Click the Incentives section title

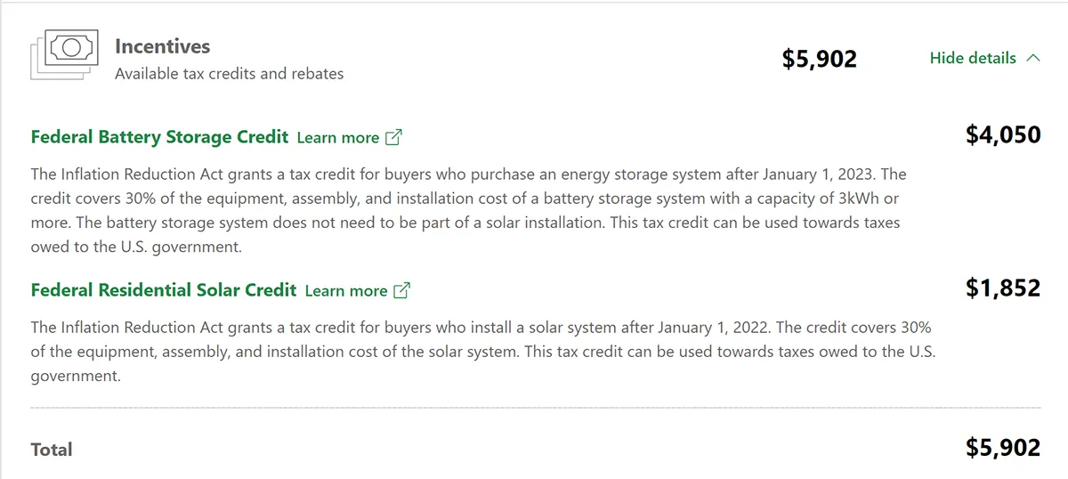(x=163, y=46)
